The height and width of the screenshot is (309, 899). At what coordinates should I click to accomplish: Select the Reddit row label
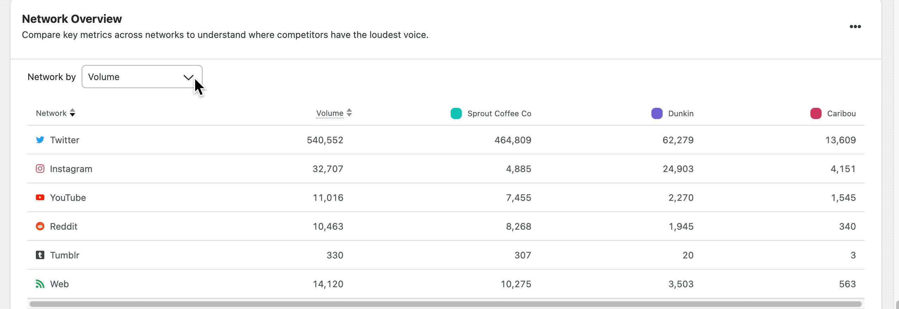point(64,226)
